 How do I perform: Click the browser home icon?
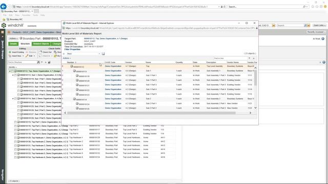(313, 7)
